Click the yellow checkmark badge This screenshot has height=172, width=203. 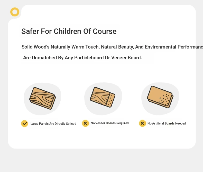point(25,124)
